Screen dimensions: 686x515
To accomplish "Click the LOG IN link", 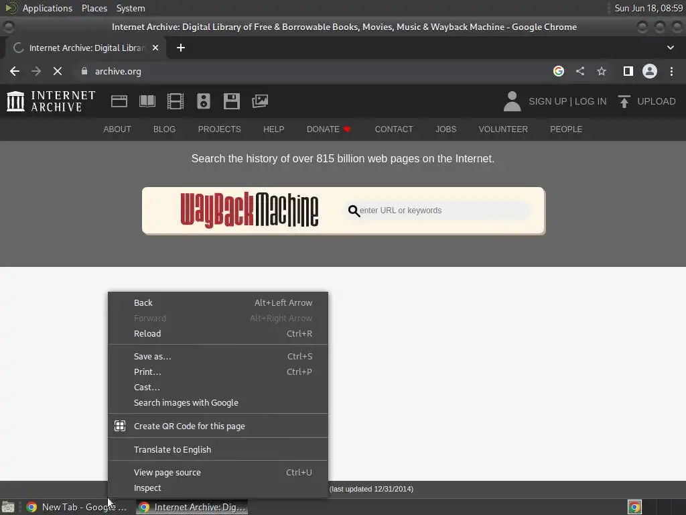I will (x=591, y=101).
